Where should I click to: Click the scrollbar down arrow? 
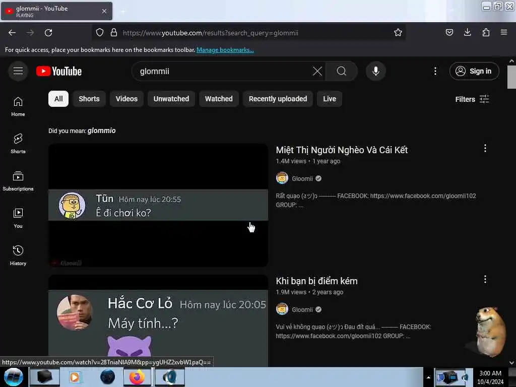(511, 363)
